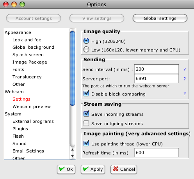Select the red Settings item under Webcam
This screenshot has height=179, width=194.
(21, 99)
